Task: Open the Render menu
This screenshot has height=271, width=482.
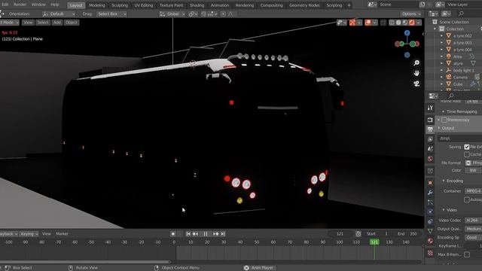Action: 20,5
